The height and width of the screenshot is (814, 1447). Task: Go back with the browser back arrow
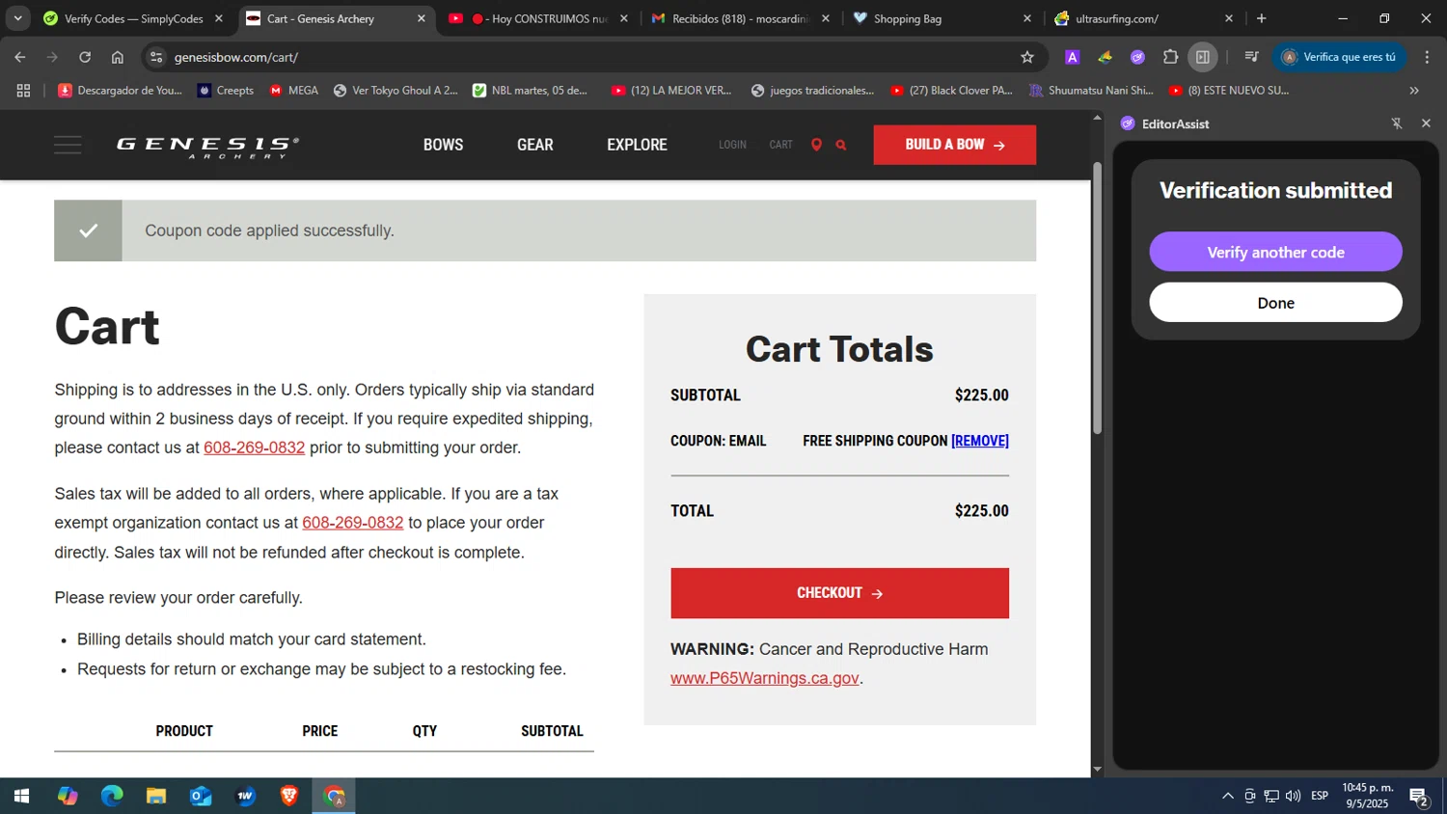(x=20, y=57)
